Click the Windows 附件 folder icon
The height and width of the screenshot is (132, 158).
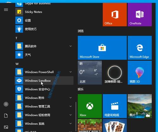click(19, 98)
